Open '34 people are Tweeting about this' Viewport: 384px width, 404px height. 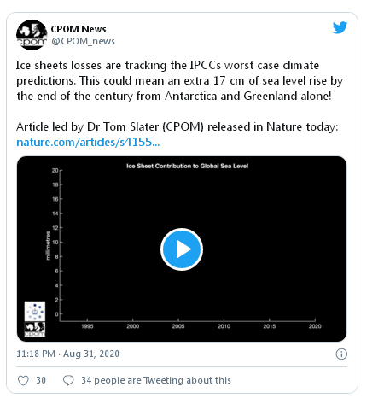[156, 380]
